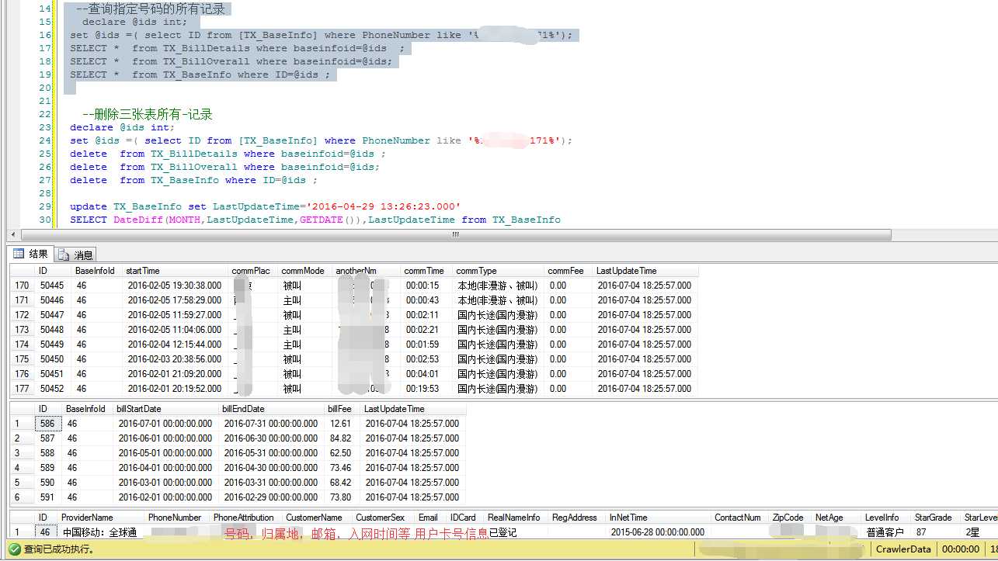Select the anotherNm column header
The image size is (998, 561).
tap(367, 271)
